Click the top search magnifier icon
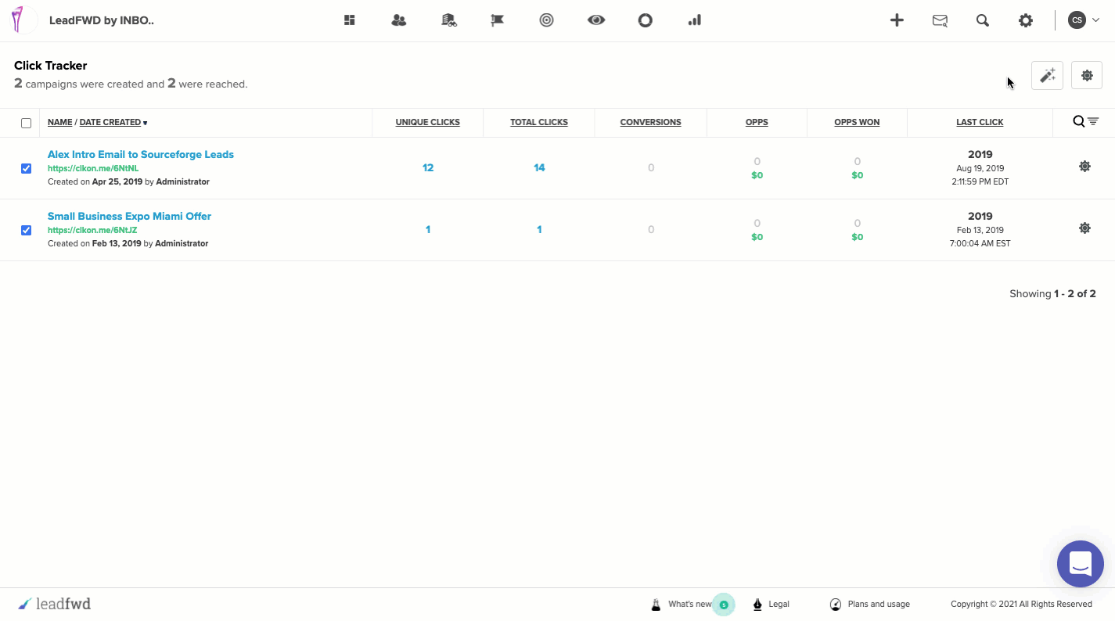Screen dimensions: 1115x621 (x=983, y=20)
